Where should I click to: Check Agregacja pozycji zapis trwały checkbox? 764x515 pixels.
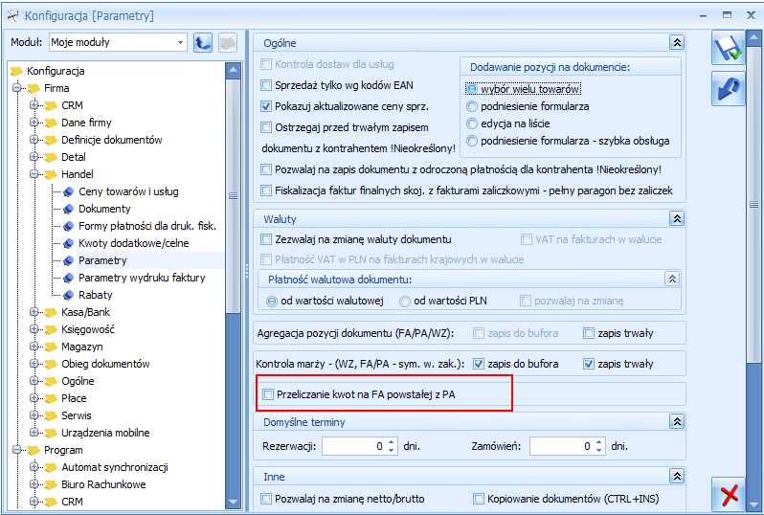[x=589, y=333]
